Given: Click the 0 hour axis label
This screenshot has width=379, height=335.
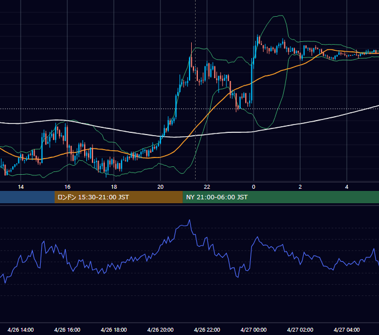Looking at the screenshot, I should (254, 187).
